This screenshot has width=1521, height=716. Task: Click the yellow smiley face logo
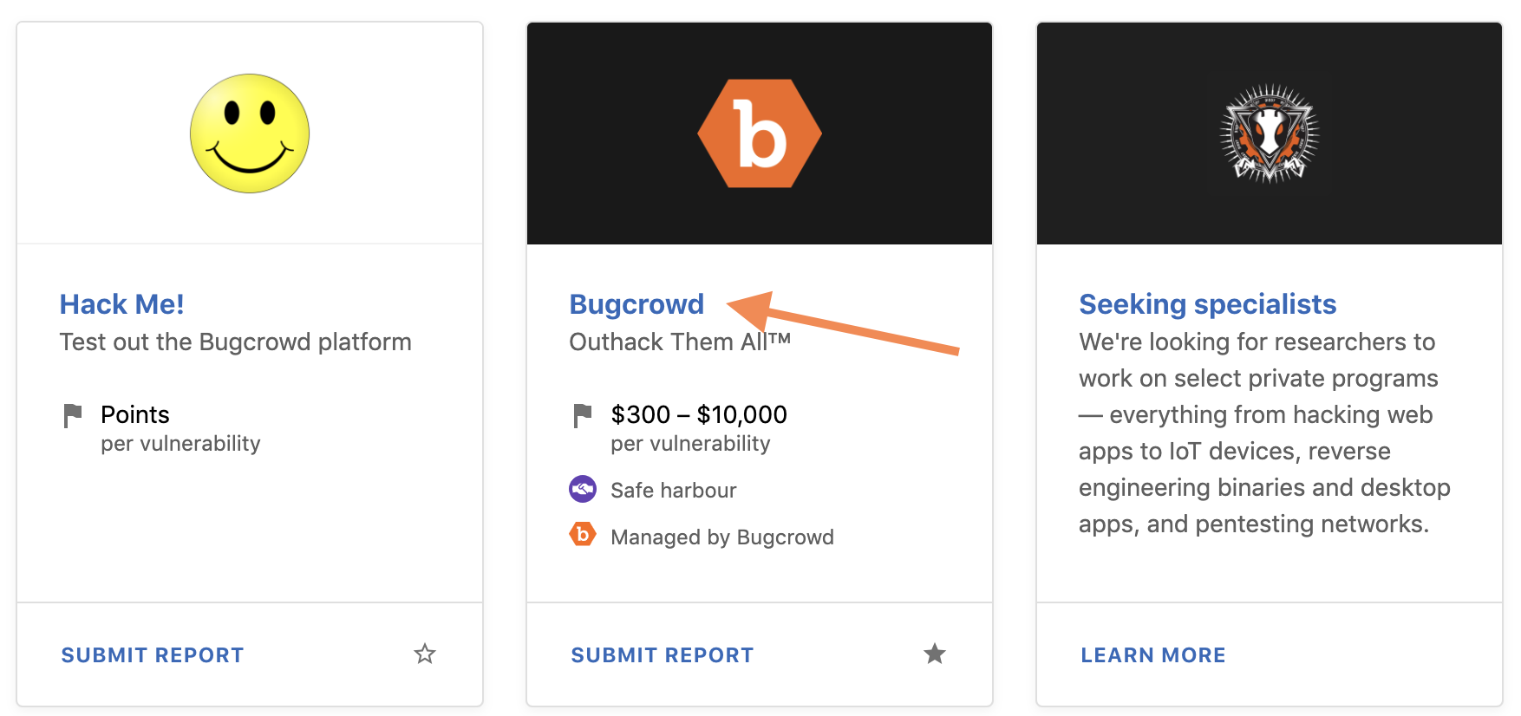[x=250, y=133]
